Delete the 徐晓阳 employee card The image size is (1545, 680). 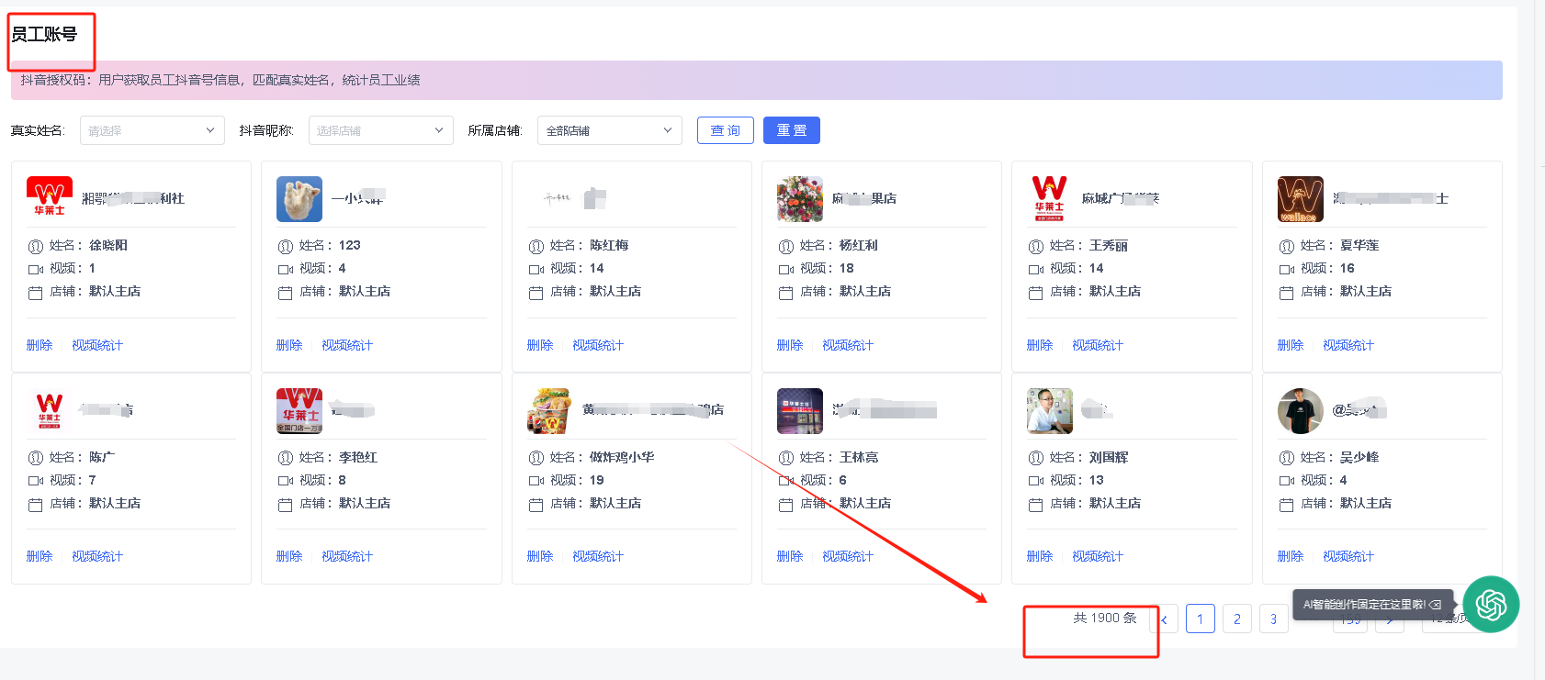tap(39, 345)
